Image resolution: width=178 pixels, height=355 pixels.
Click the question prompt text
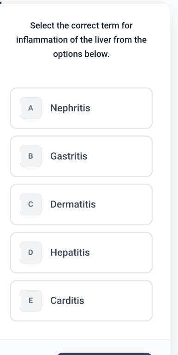pyautogui.click(x=81, y=40)
